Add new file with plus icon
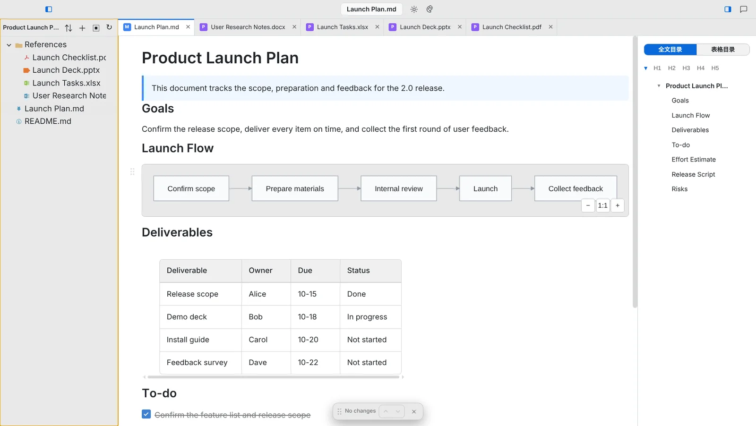Screen dimensions: 756x426 point(82,28)
